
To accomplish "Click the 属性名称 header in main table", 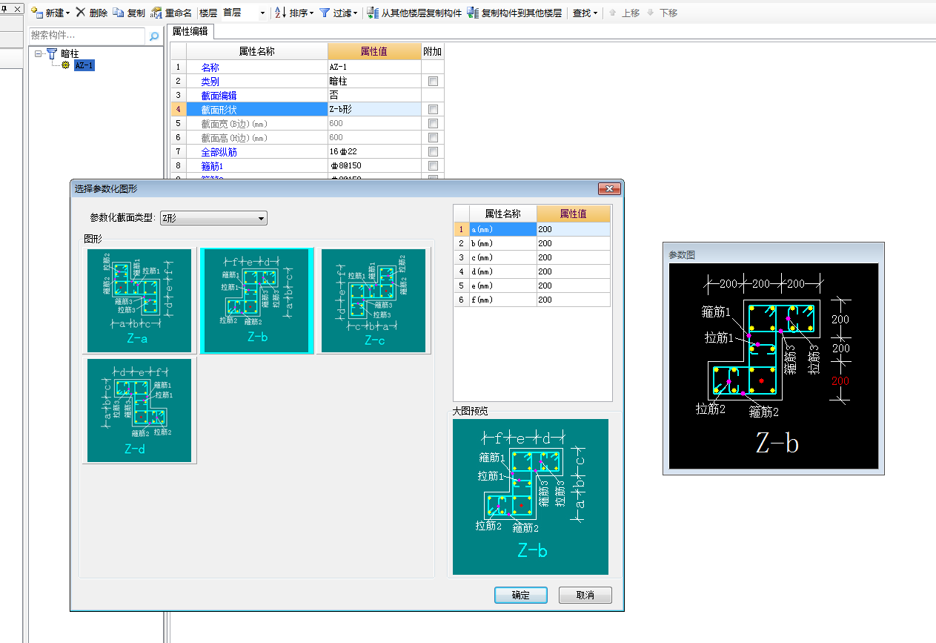I will (256, 51).
